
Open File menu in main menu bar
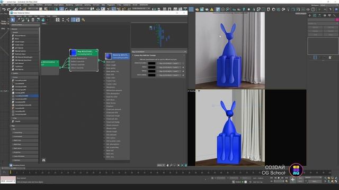pos(2,5)
